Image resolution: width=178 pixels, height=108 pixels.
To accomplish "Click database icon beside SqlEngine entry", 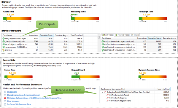I will 105,92.
